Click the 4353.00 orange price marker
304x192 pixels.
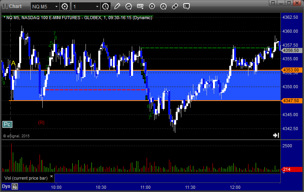[x=291, y=70]
